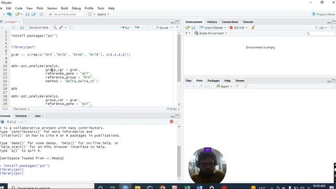Re-run the previous code region icon

(x=136, y=28)
